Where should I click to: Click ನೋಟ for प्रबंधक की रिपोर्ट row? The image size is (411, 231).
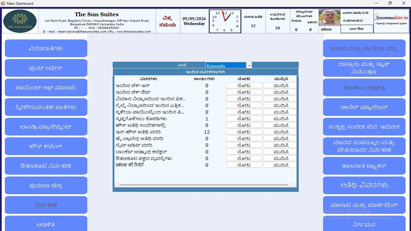(x=244, y=165)
